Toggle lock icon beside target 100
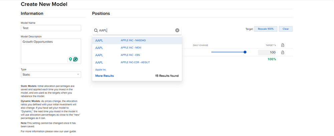This screenshot has height=136, width=334. (283, 52)
